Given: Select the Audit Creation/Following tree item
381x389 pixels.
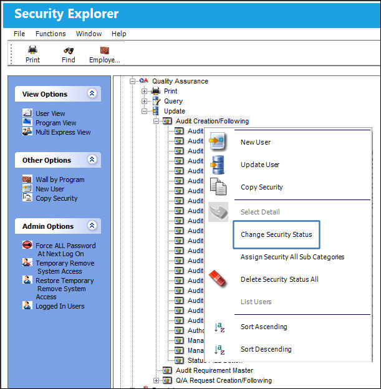Looking at the screenshot, I should point(212,121).
